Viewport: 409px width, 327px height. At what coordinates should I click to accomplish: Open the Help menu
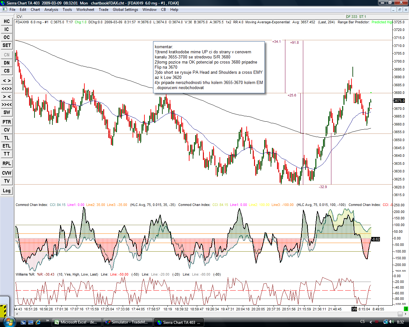174,10
